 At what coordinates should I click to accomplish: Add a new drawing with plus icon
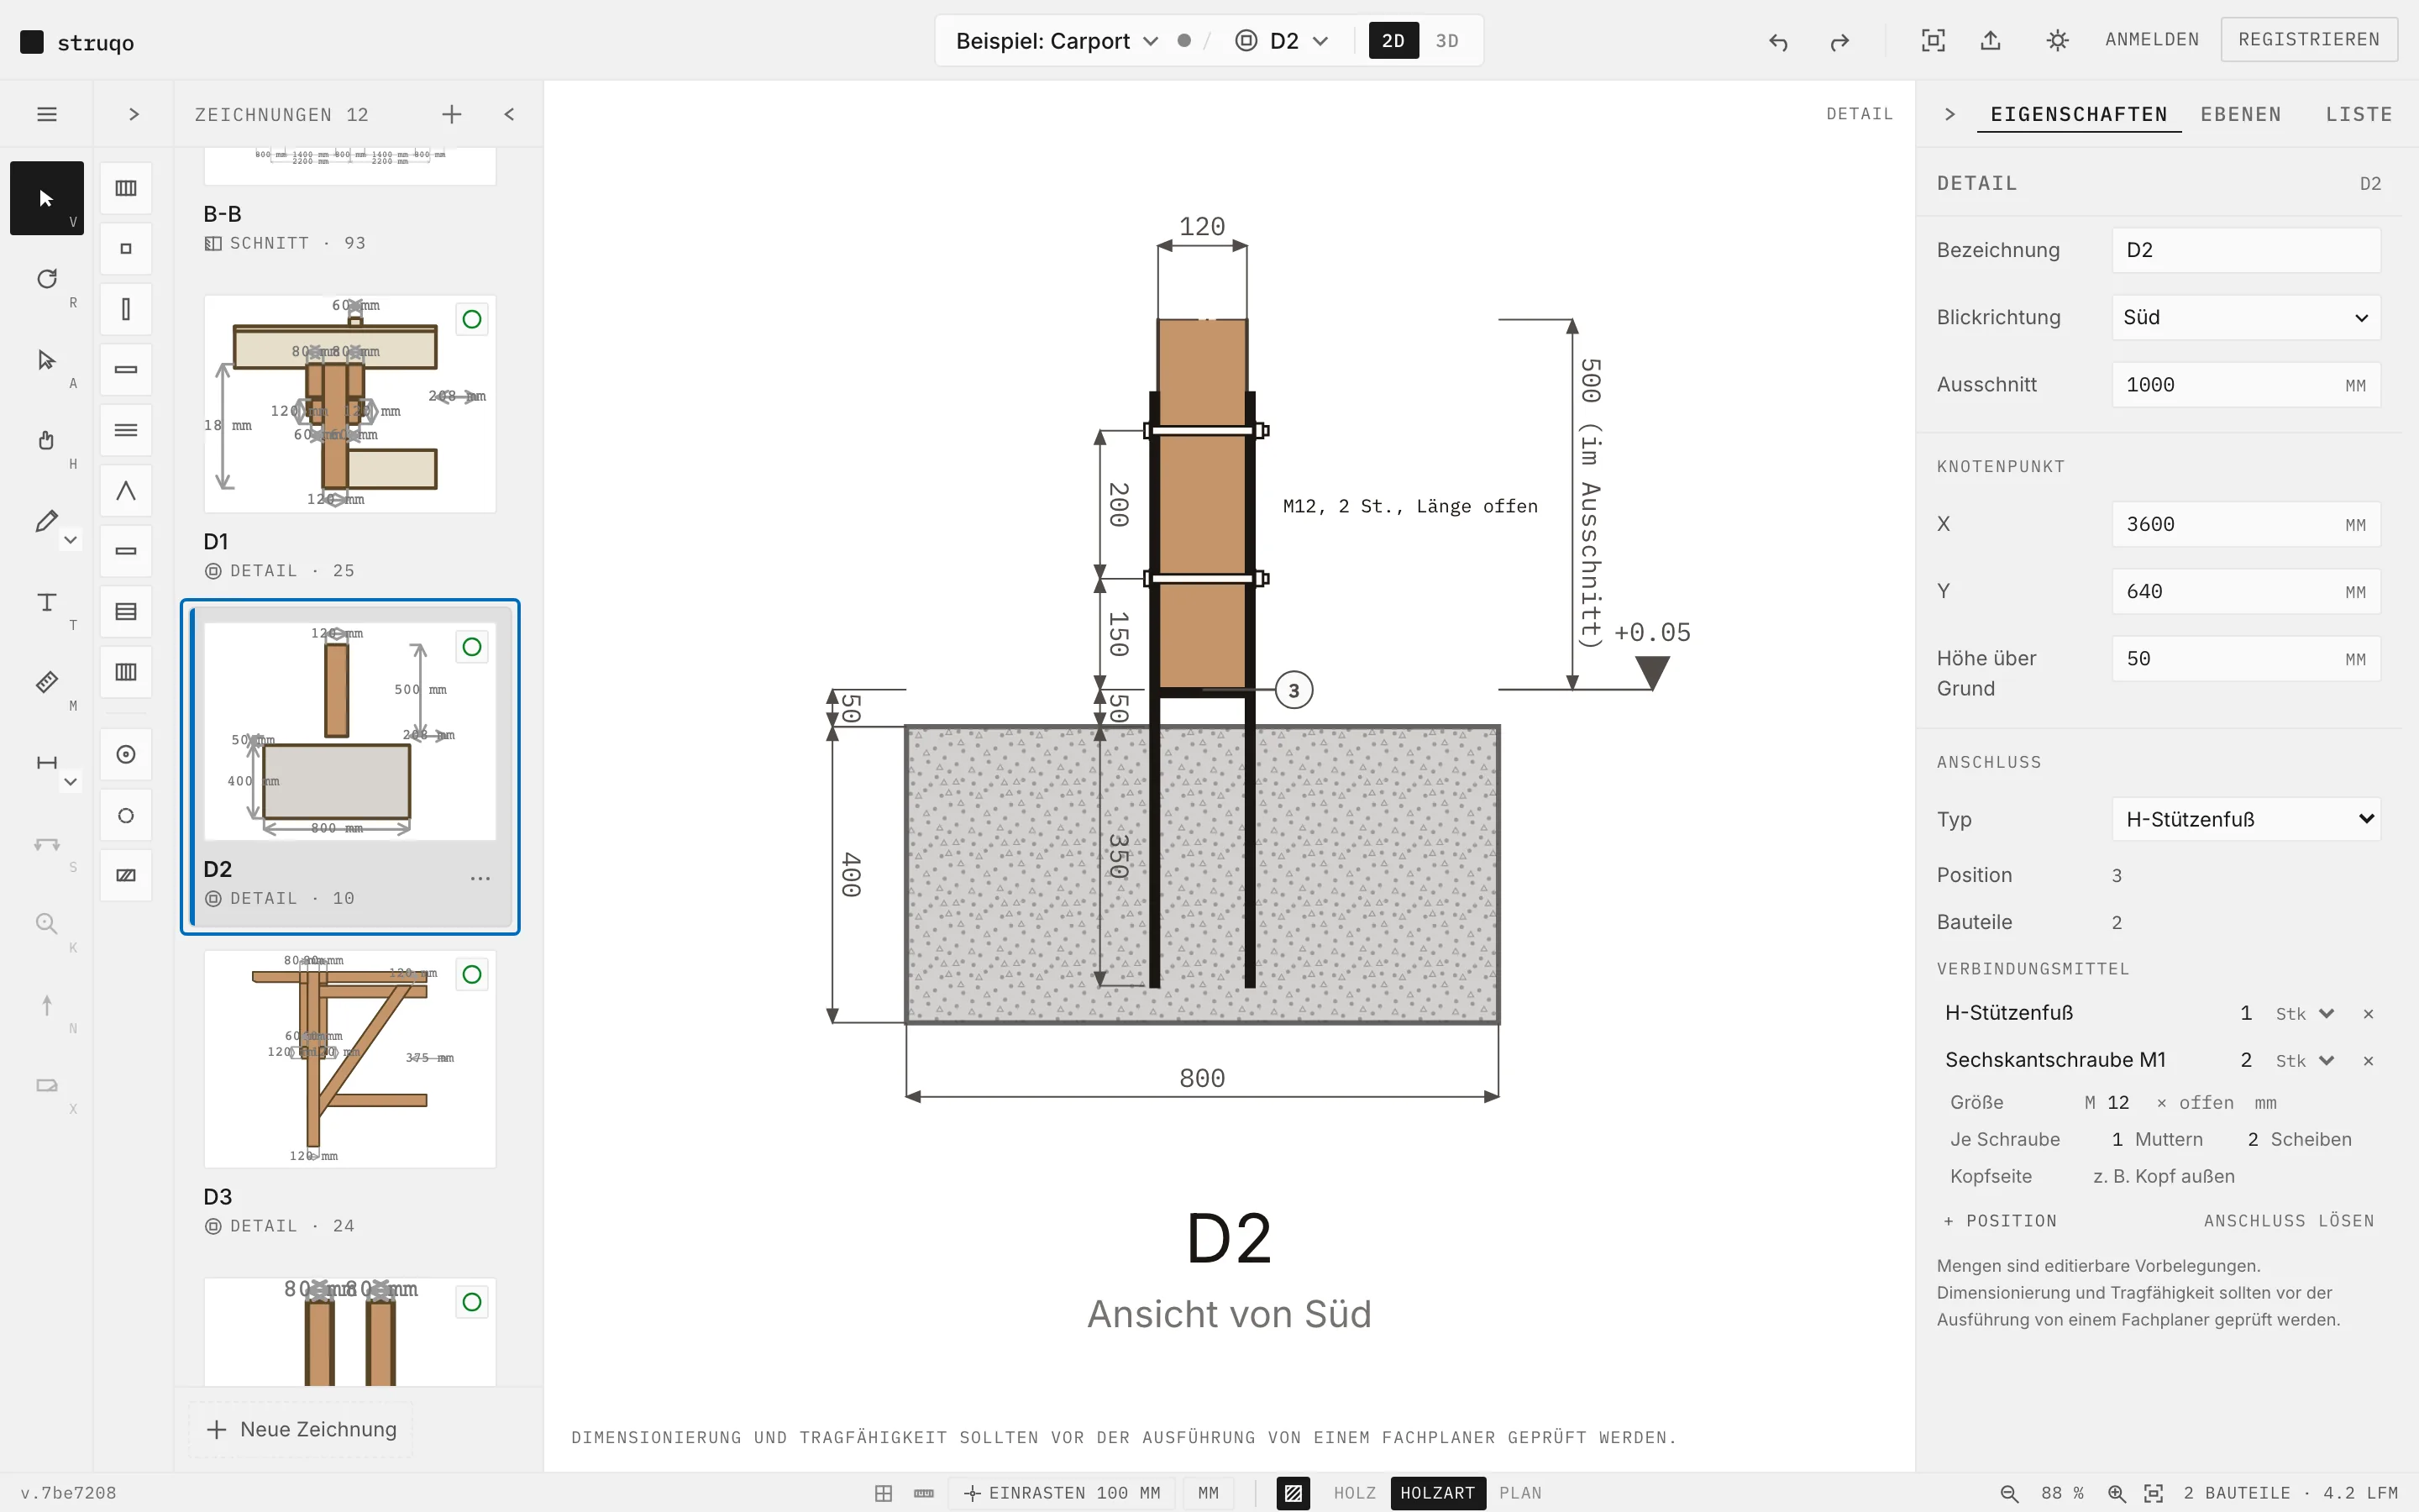coord(452,114)
